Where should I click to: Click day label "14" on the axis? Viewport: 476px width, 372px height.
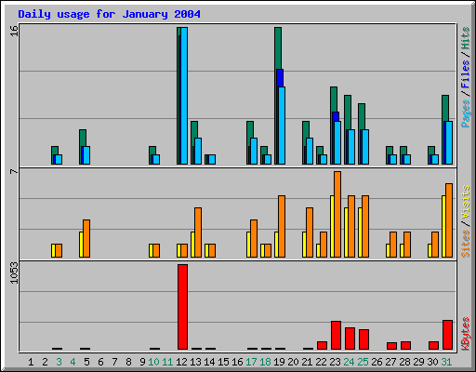tap(210, 362)
